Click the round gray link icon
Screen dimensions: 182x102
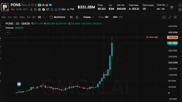coord(44,9)
